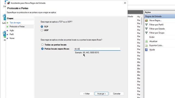Open Filtrar por Estado action
Screen dimensions: 175x98
click(x=157, y=29)
